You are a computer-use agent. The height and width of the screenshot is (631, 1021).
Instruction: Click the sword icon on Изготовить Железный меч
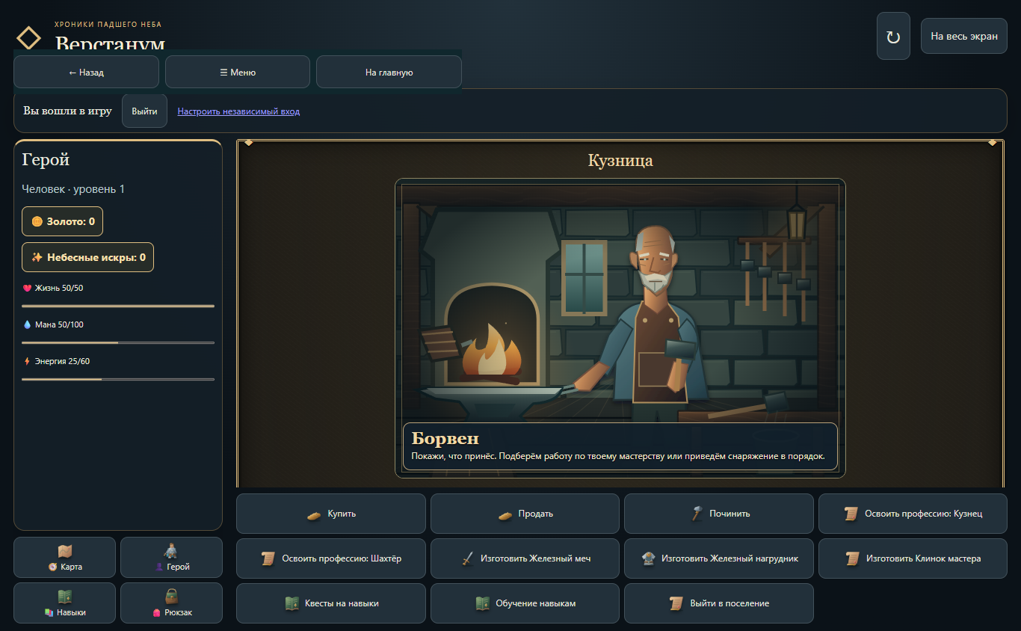[x=468, y=558]
